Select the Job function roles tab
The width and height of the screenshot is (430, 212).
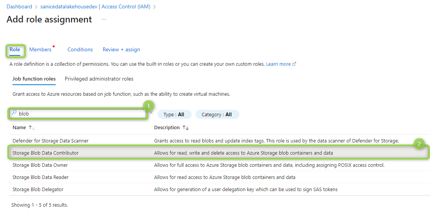coord(34,79)
